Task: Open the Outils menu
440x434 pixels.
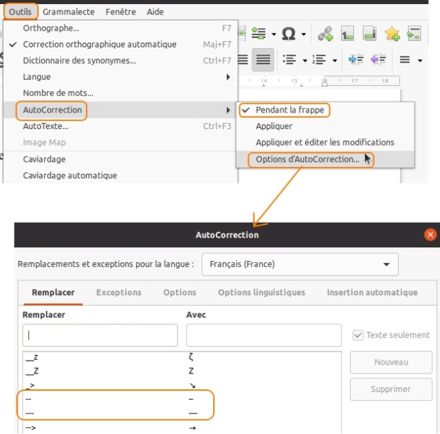Action: tap(20, 12)
